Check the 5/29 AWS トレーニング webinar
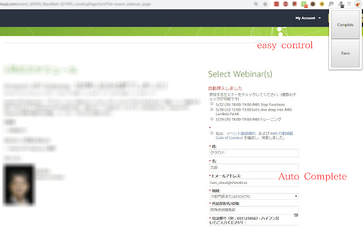Viewport: 363px width, 227px height. (x=212, y=119)
